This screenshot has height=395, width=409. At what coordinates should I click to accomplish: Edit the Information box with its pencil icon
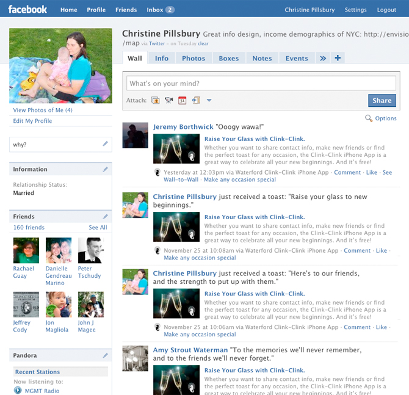click(x=105, y=169)
